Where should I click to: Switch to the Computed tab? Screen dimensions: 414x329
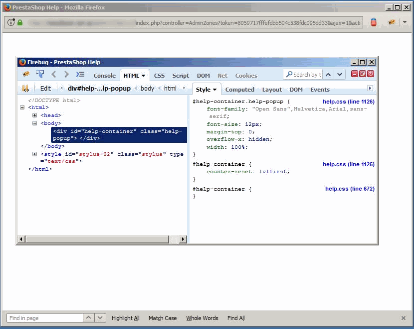pos(239,89)
